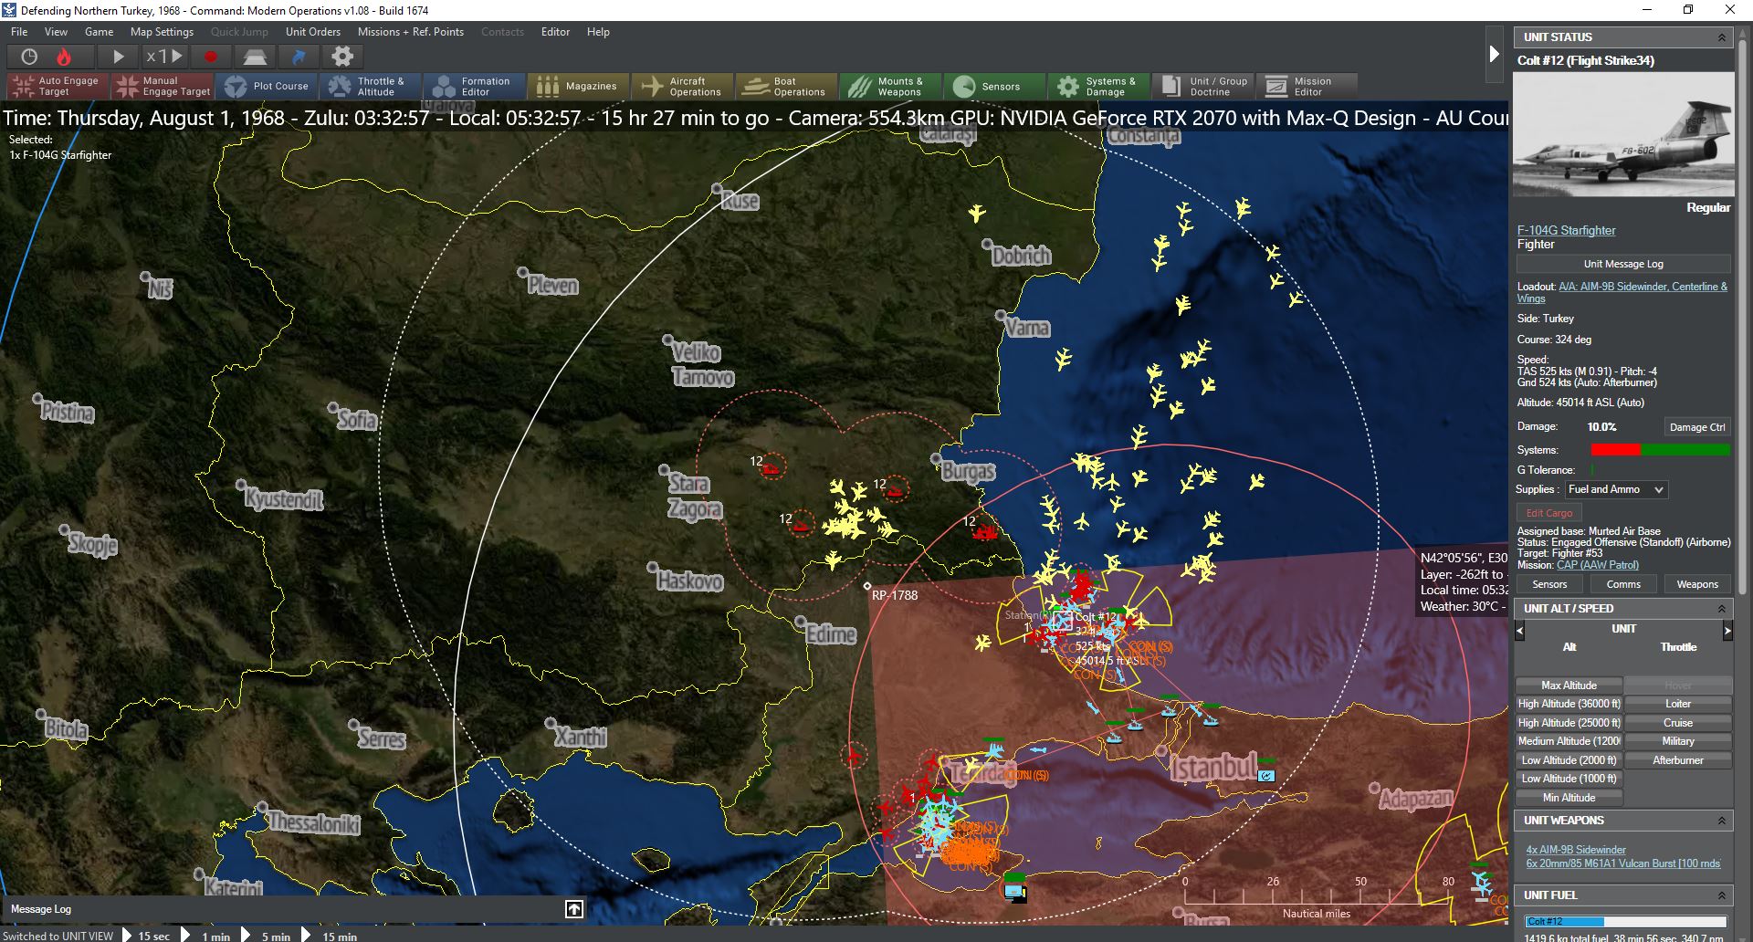Screen dimensions: 1753x942
Task: Click the red record button
Action: click(x=211, y=57)
